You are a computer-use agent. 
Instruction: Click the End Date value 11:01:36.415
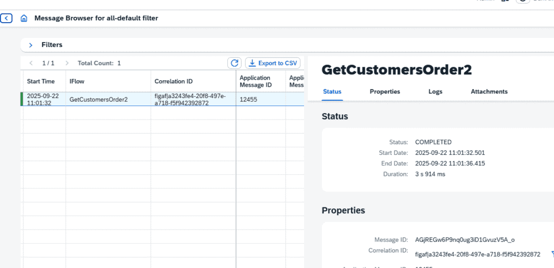[x=450, y=164]
